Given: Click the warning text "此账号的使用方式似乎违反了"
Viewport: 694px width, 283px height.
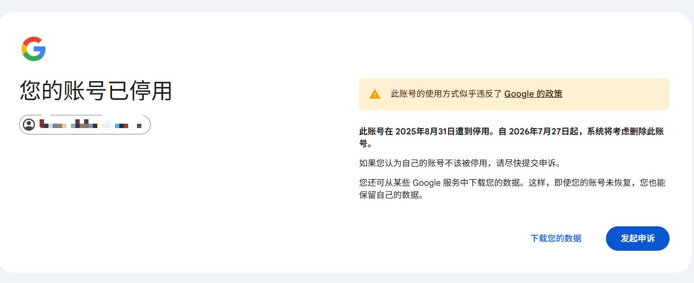Looking at the screenshot, I should coord(446,94).
